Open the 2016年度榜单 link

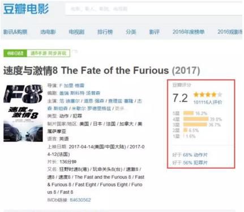click(189, 32)
